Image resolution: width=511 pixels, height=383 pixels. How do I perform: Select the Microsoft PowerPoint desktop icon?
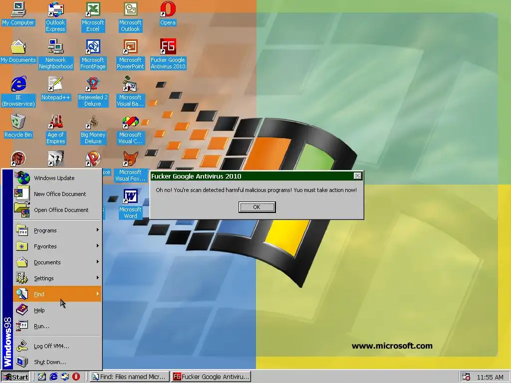pos(130,54)
